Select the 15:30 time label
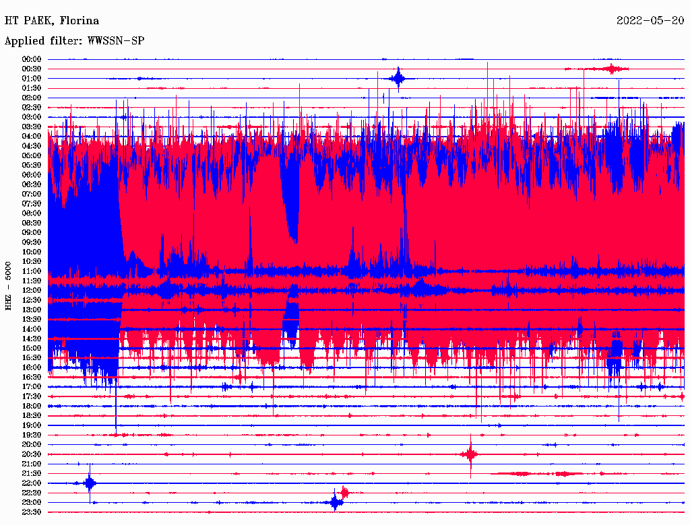The height and width of the screenshot is (525, 690). pos(32,358)
